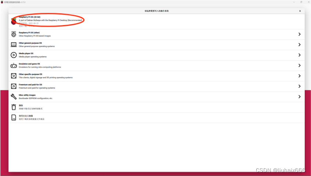Click the gamepad icon for Emulation and game OS
Viewport: 311px width, 176px height.
point(14,65)
